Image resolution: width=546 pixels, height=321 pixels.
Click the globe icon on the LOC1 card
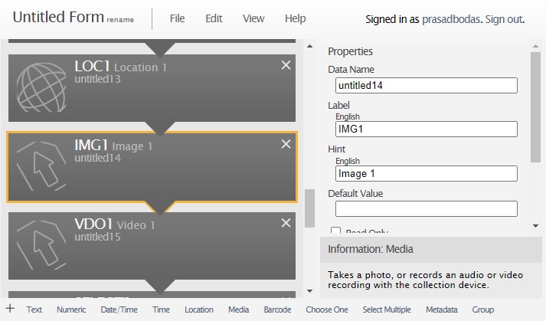pyautogui.click(x=41, y=87)
